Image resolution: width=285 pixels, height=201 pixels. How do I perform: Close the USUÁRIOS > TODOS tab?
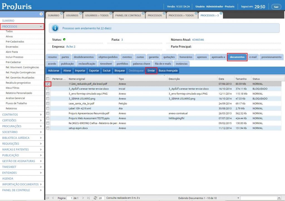(111, 13)
